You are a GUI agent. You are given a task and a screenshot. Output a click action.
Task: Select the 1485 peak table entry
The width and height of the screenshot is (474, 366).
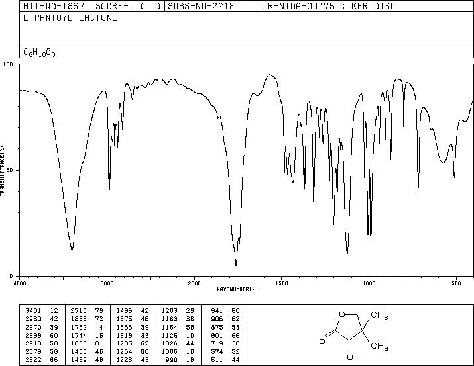click(87, 351)
